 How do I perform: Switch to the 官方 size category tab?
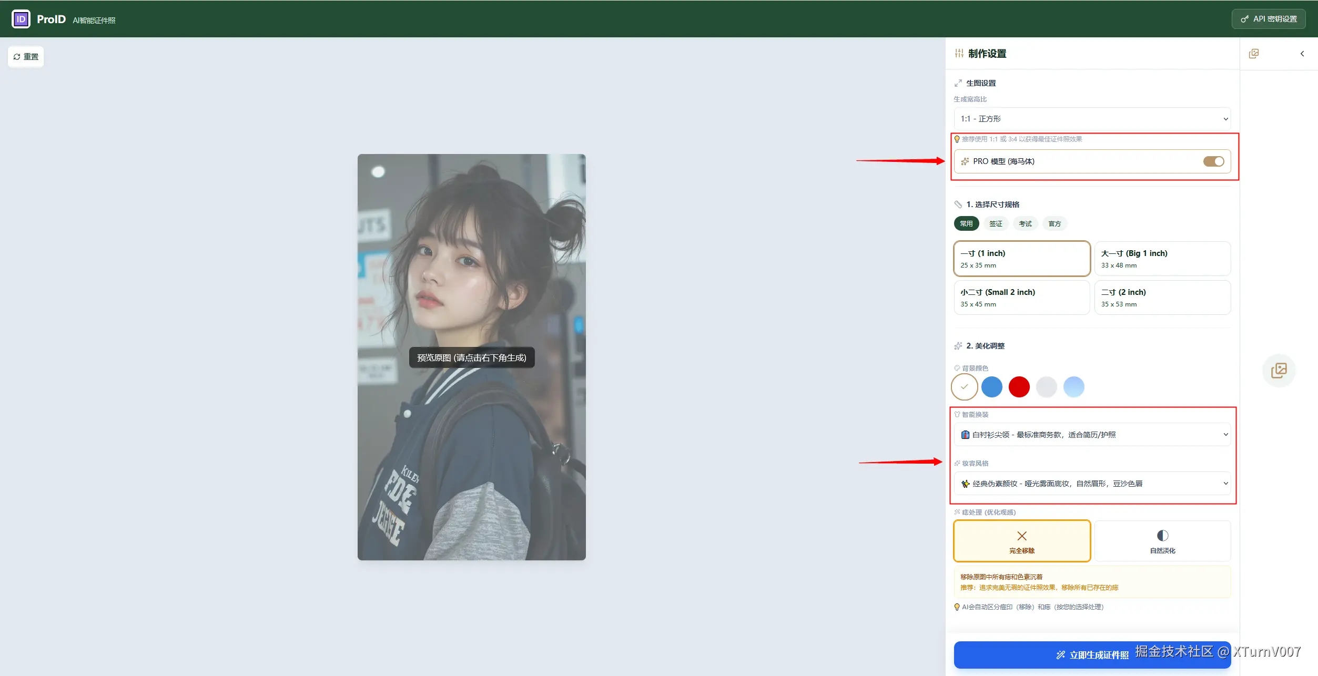[x=1055, y=223]
